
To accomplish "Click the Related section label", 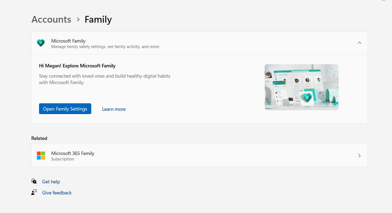I will tap(39, 138).
